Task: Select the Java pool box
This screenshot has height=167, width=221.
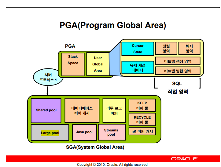Action: tap(84, 132)
